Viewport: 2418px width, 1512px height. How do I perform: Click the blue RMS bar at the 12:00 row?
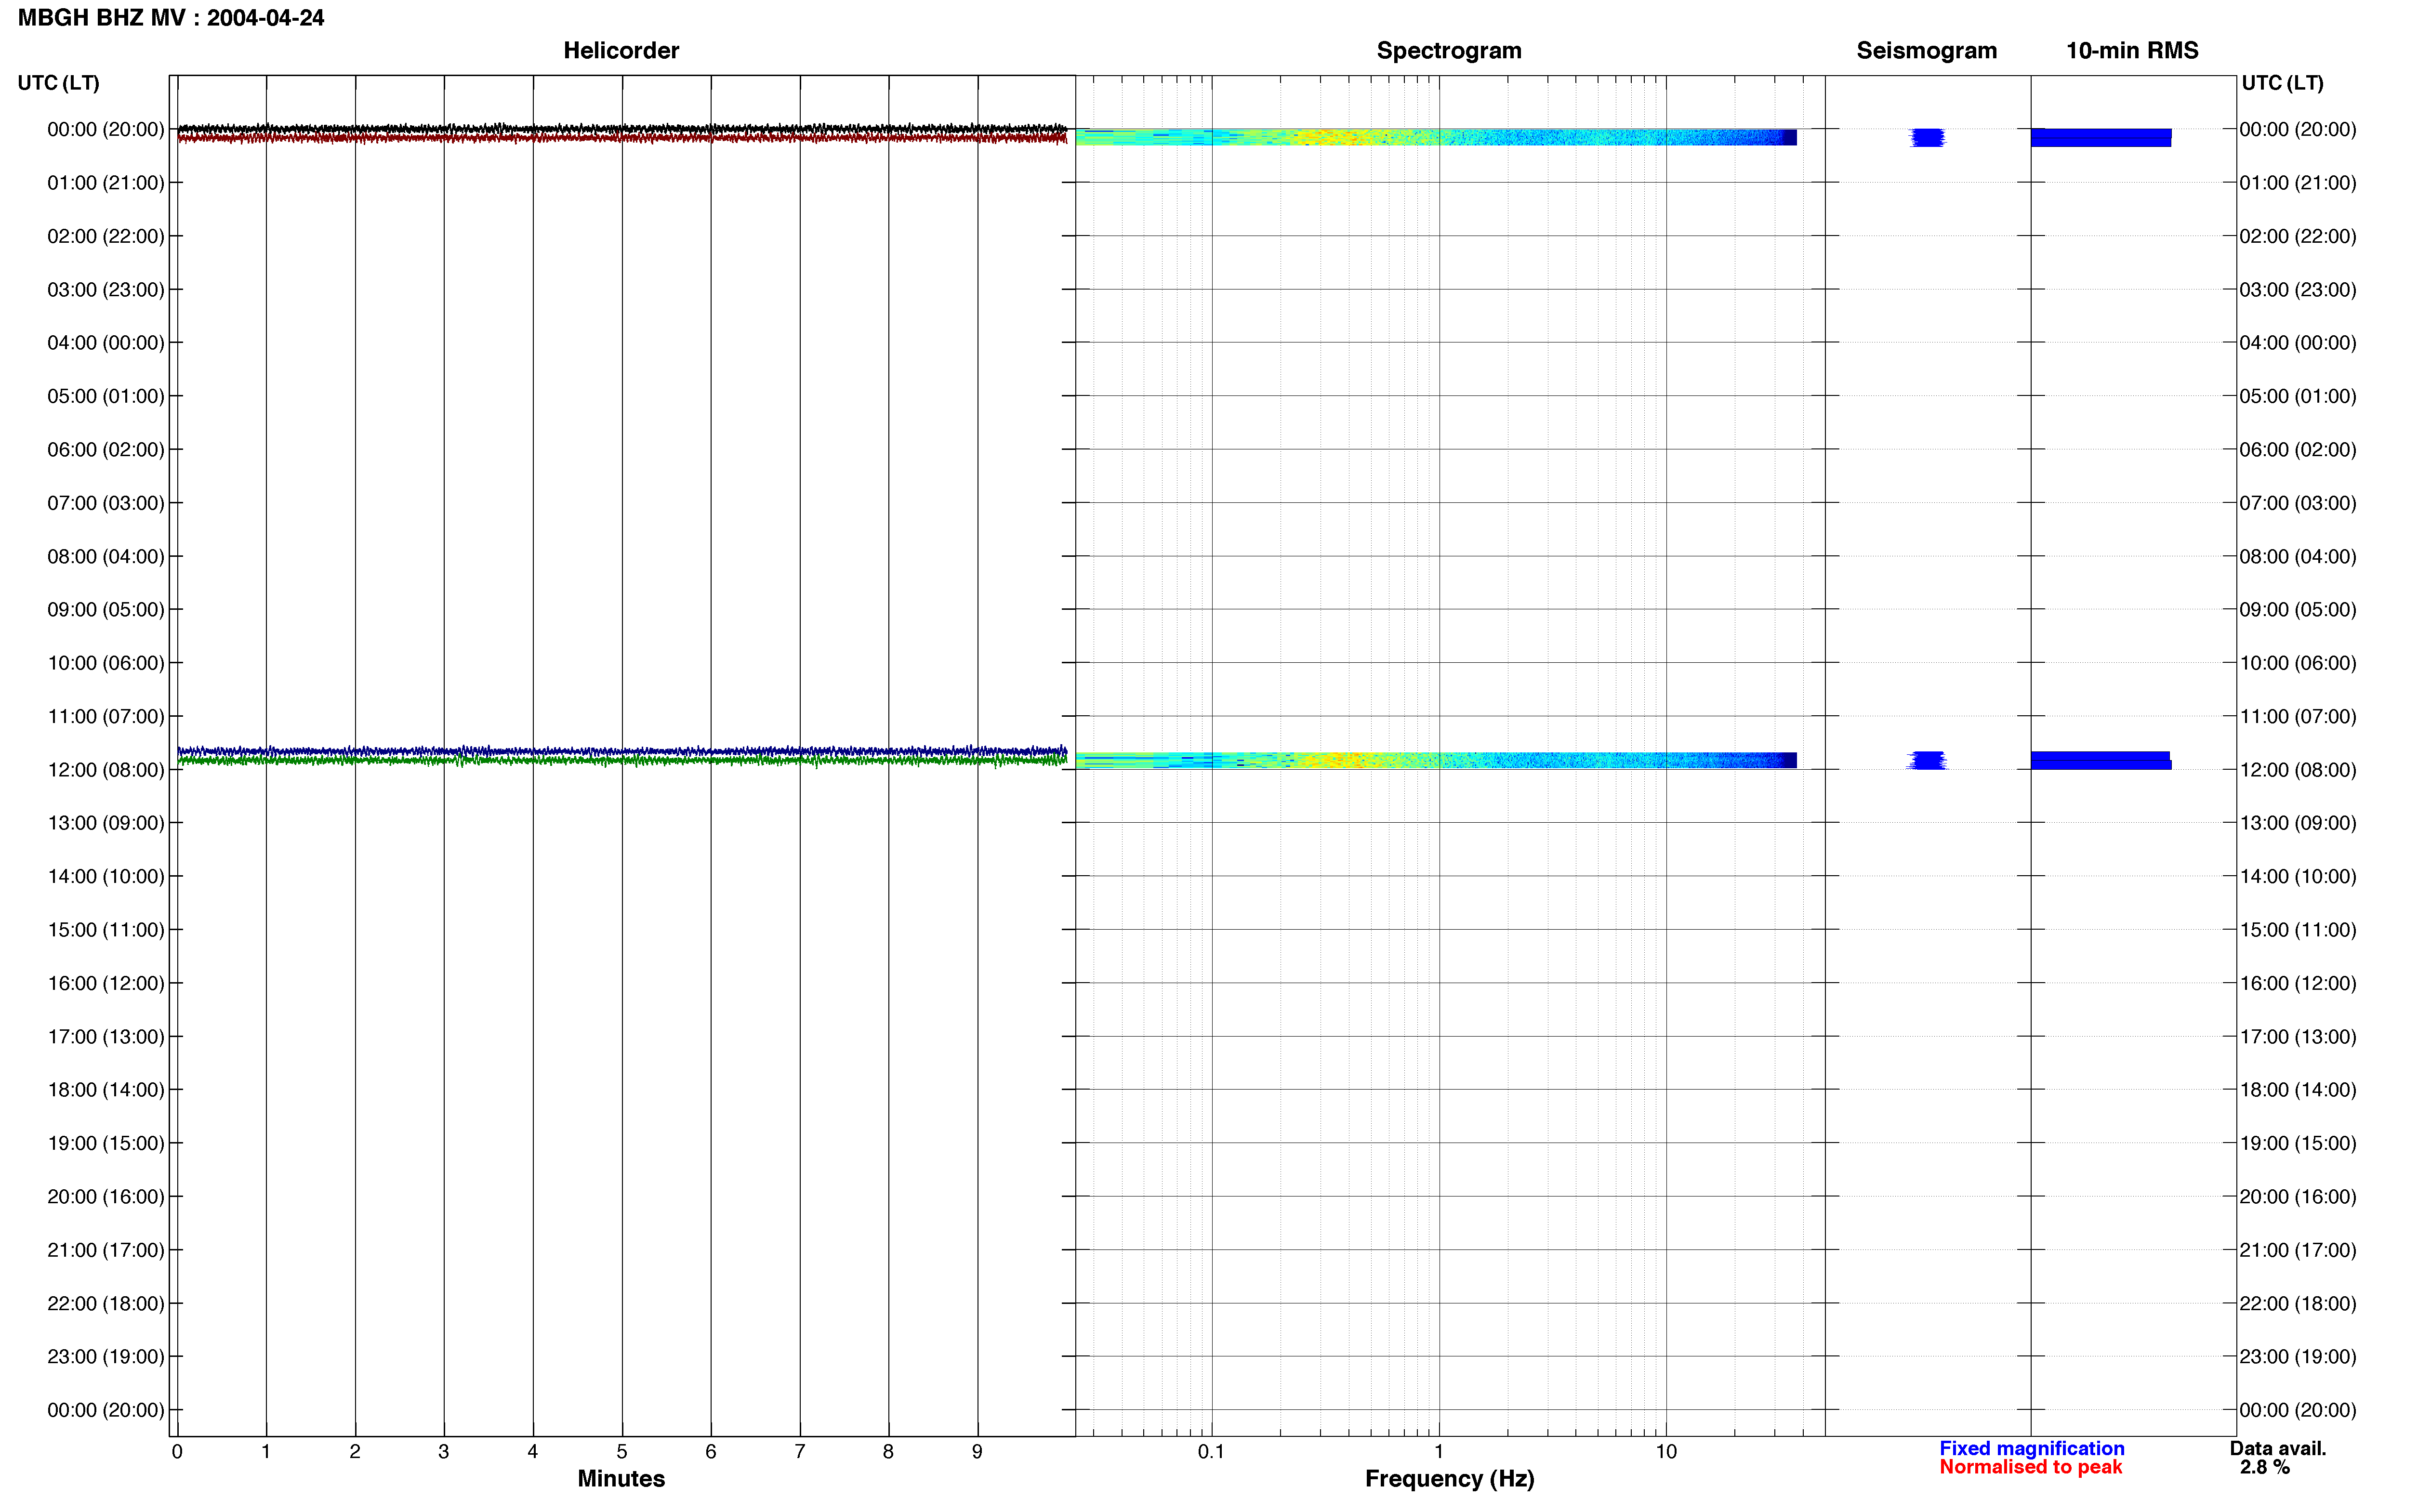pyautogui.click(x=2101, y=760)
